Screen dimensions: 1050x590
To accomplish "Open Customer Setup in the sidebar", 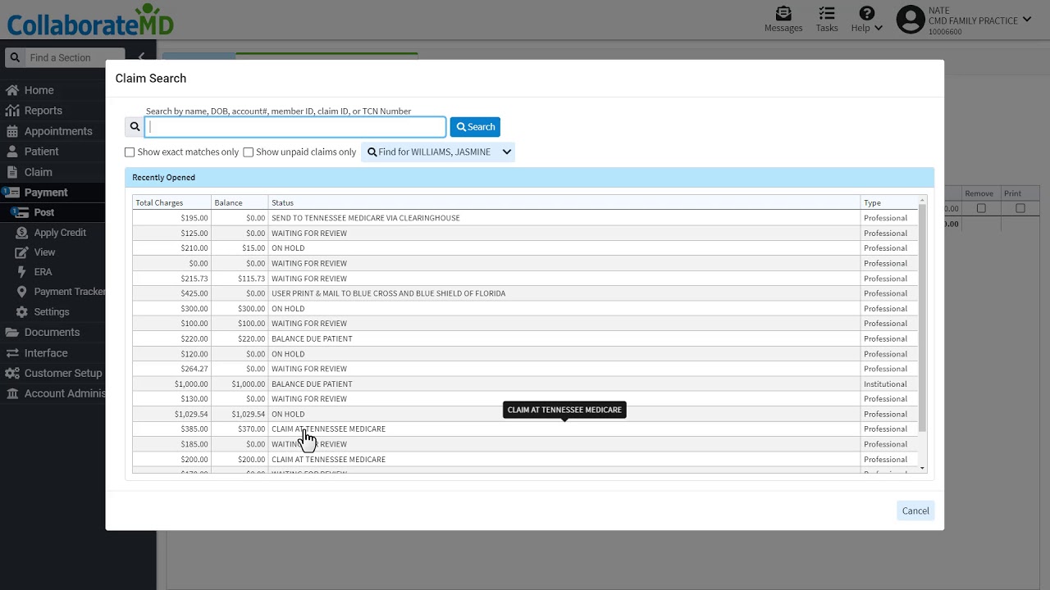I will [63, 373].
